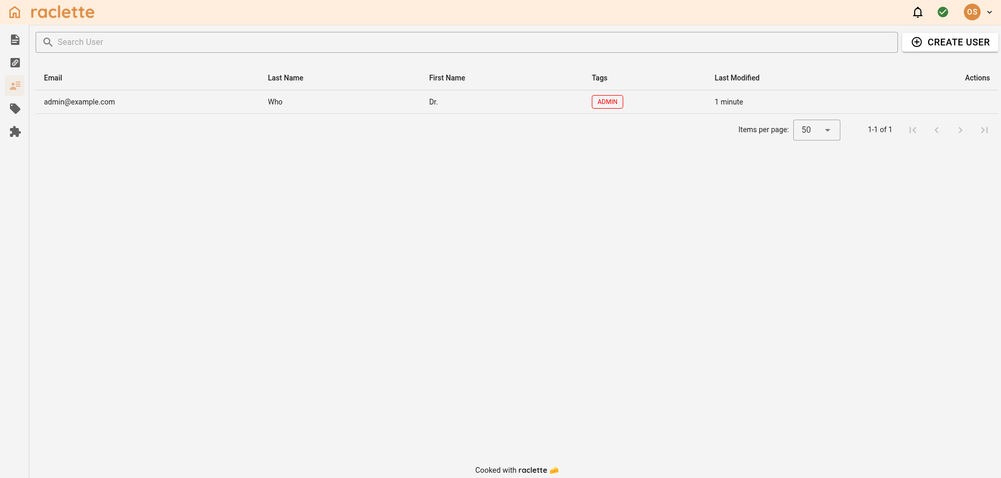Sort the table by Last Modified

tap(736, 78)
